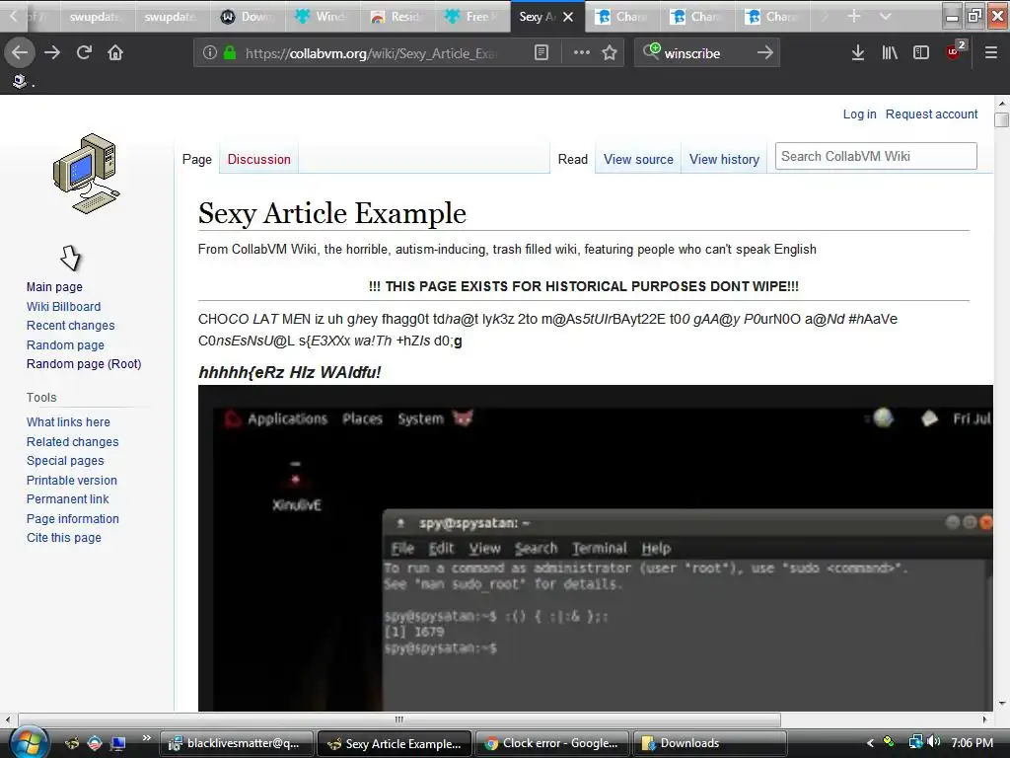Click the embedded terminal screenshot image
The height and width of the screenshot is (758, 1010).
[595, 548]
